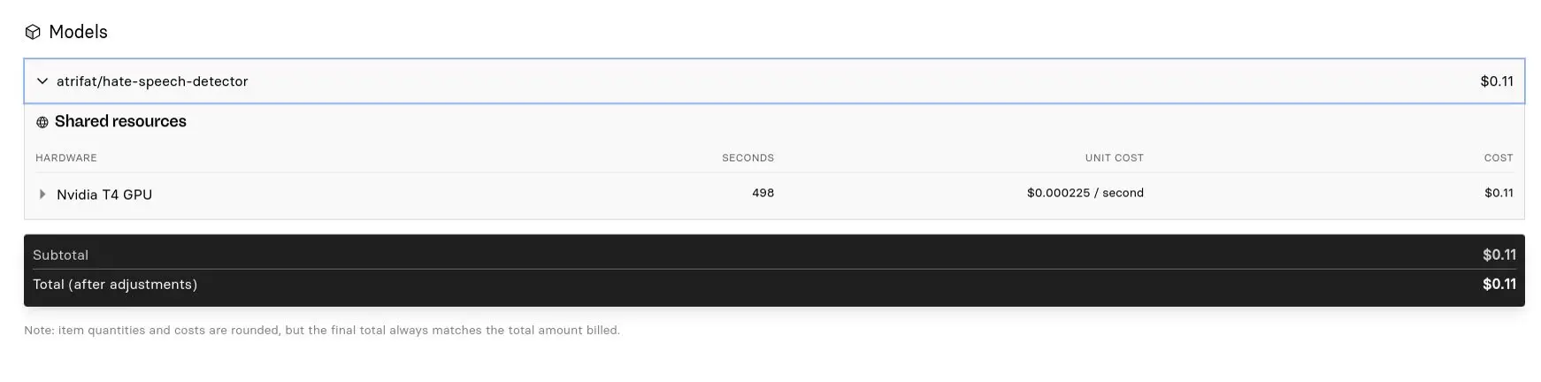The width and height of the screenshot is (1541, 382).
Task: Click the Subtotal label
Action: tap(61, 255)
